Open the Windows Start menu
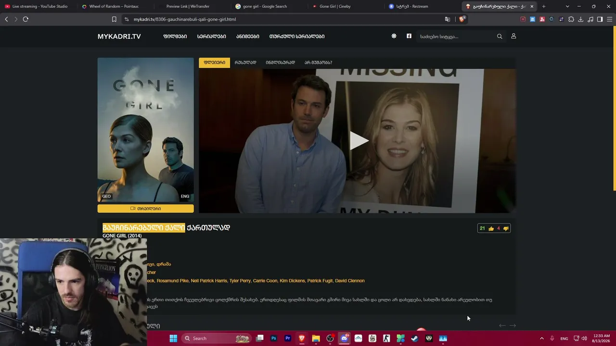The image size is (616, 346). click(x=173, y=338)
